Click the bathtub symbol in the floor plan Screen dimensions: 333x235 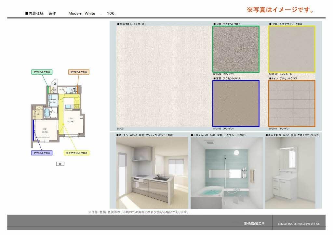(47, 113)
